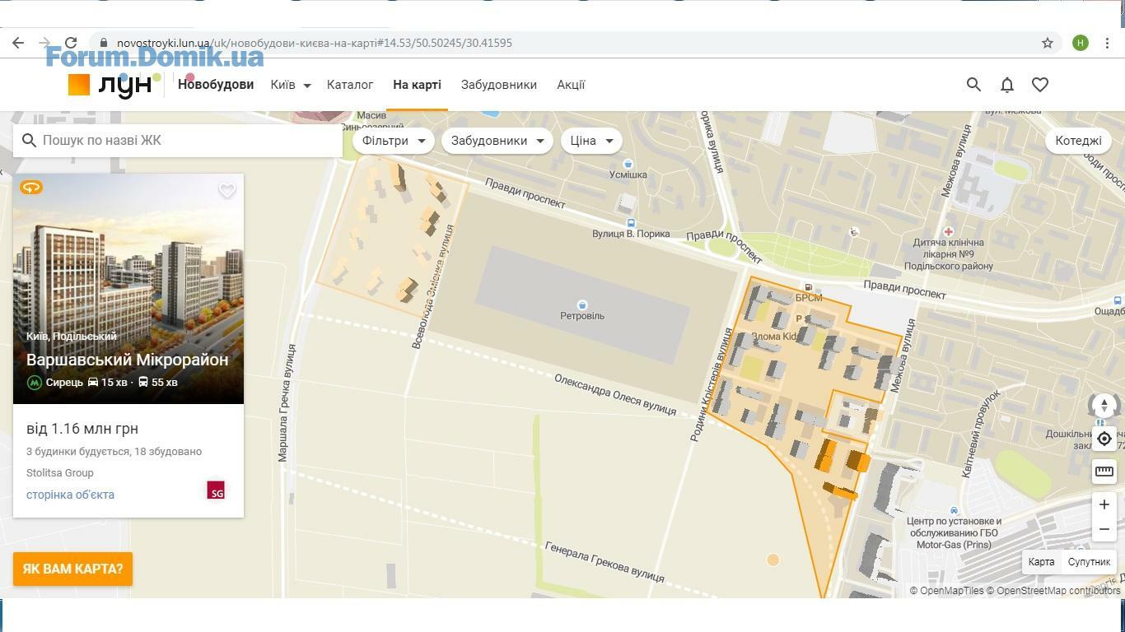Open the Ціна dropdown
This screenshot has height=632, width=1125.
point(591,141)
